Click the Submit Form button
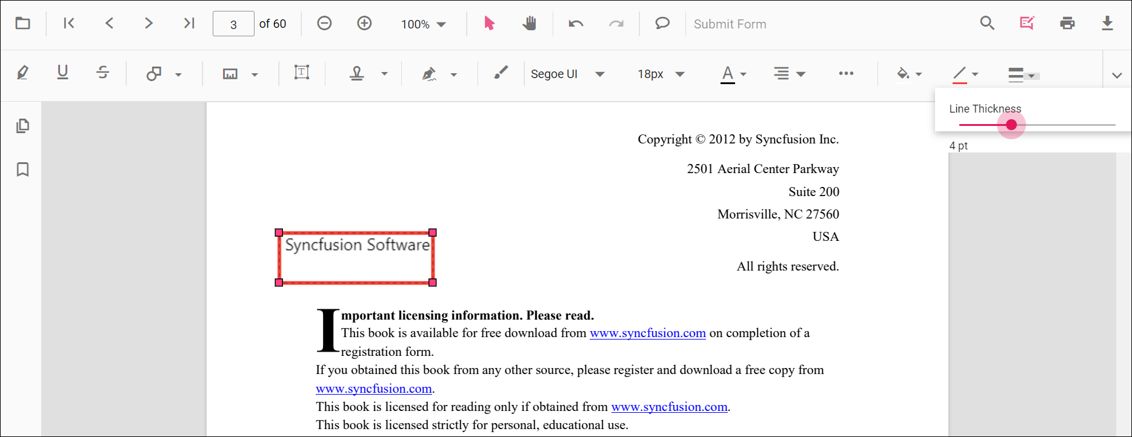Image resolution: width=1132 pixels, height=437 pixels. click(730, 24)
